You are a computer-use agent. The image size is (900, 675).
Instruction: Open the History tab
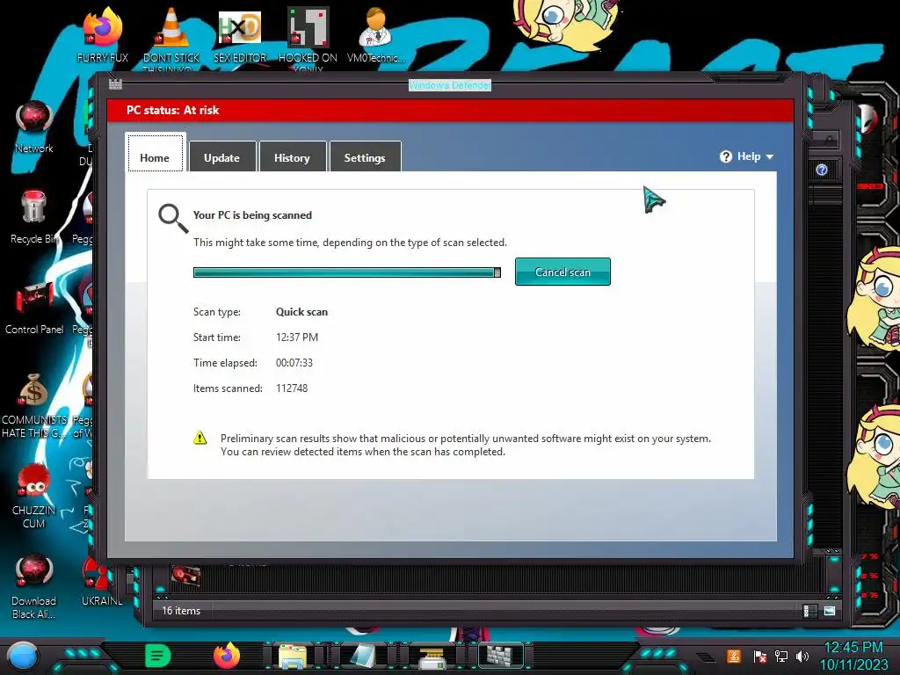(x=292, y=156)
